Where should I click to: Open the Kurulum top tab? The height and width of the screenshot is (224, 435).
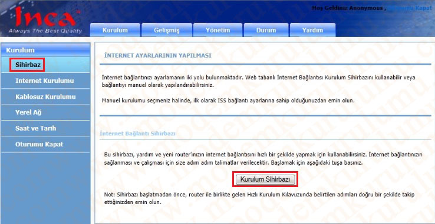click(x=115, y=30)
